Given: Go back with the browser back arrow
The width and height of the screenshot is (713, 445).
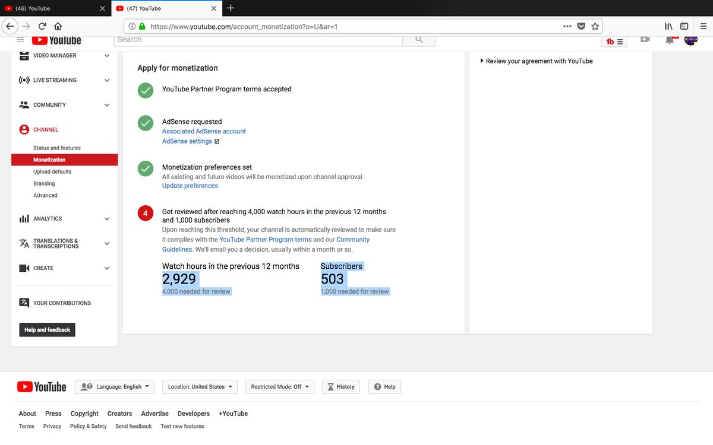Looking at the screenshot, I should pyautogui.click(x=10, y=26).
